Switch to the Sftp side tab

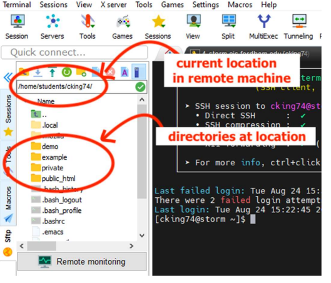click(x=8, y=243)
